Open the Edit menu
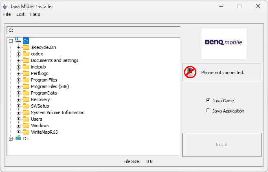 20,14
